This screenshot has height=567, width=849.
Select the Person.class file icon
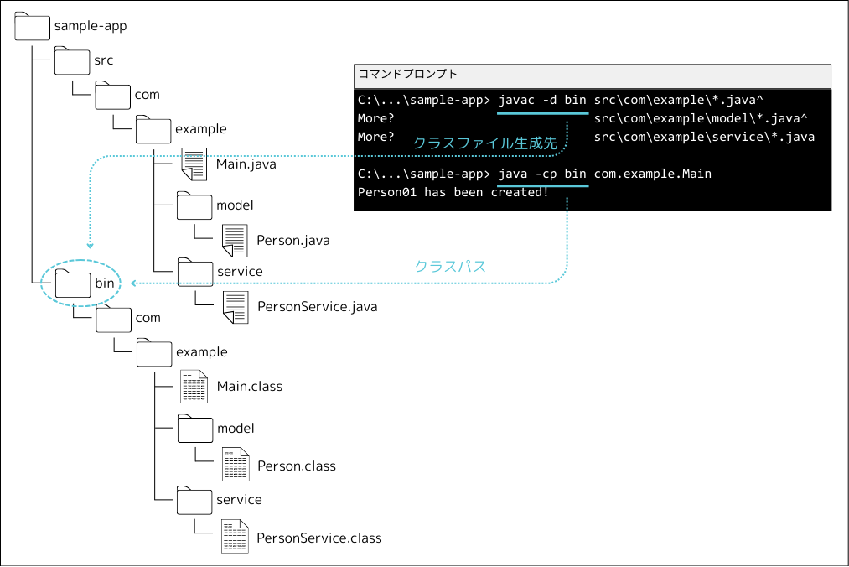[235, 466]
